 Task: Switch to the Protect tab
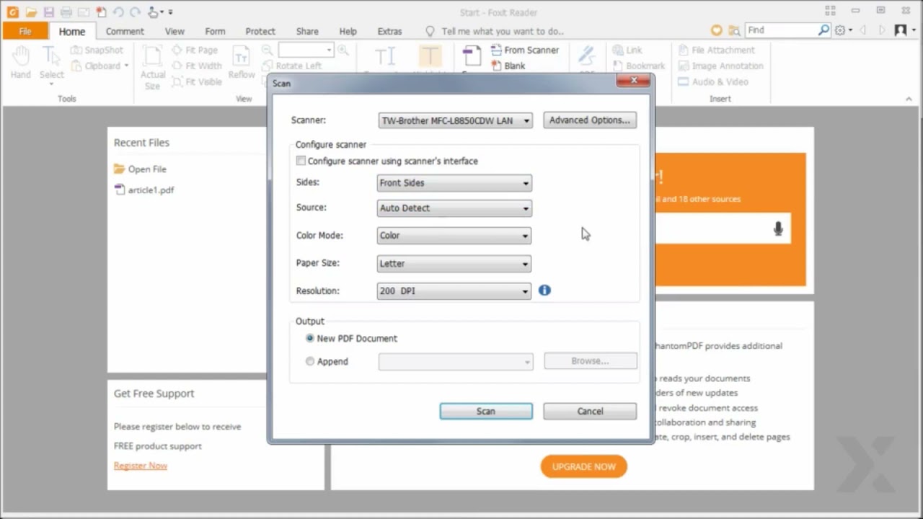click(x=260, y=31)
